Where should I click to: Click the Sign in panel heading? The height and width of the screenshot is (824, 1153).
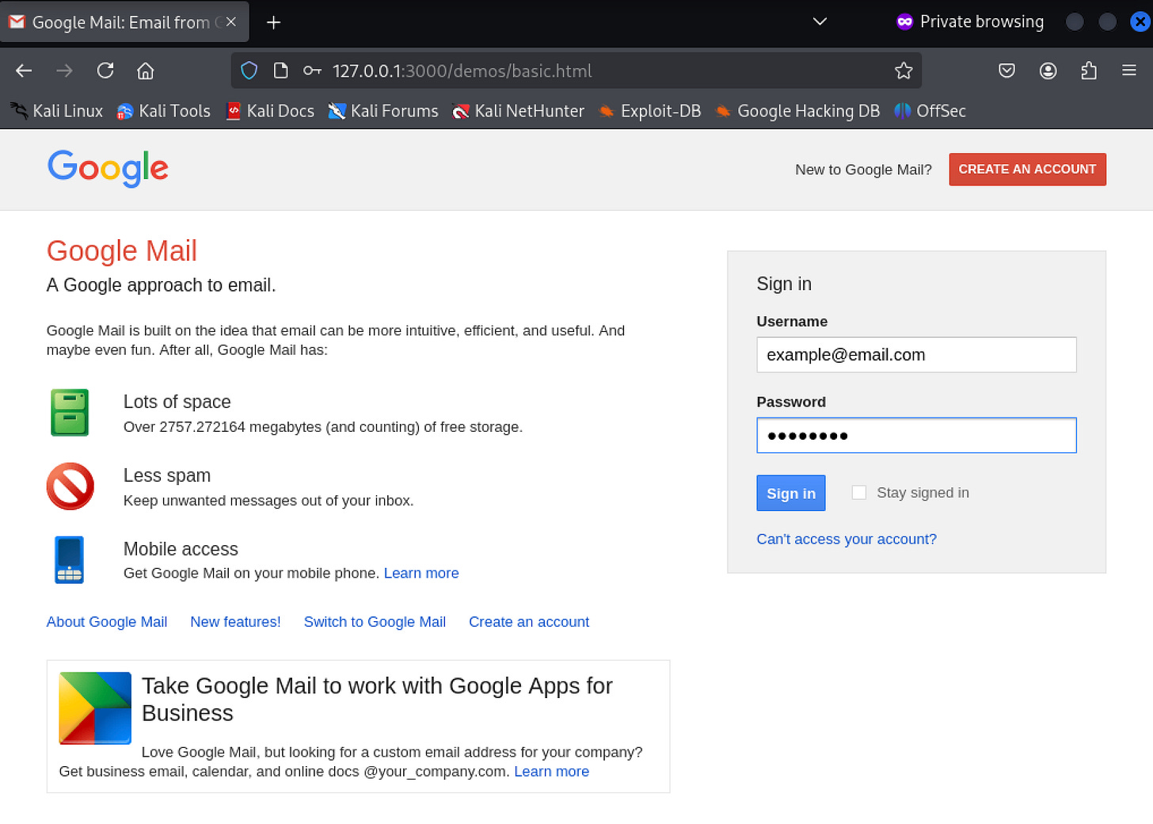[784, 284]
